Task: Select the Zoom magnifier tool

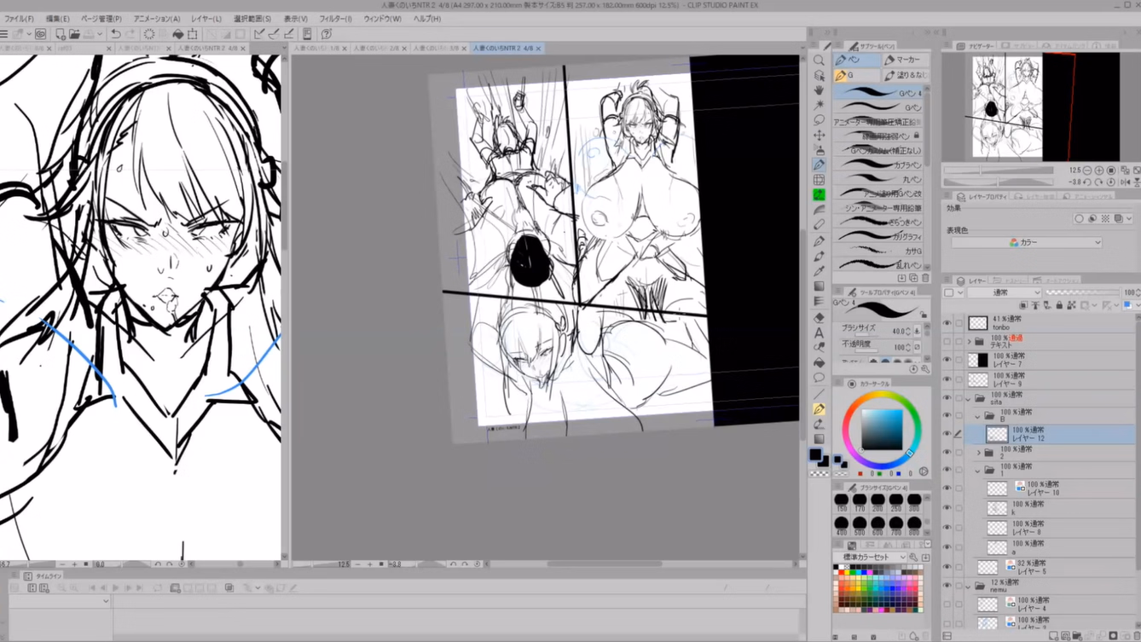Action: click(x=819, y=61)
